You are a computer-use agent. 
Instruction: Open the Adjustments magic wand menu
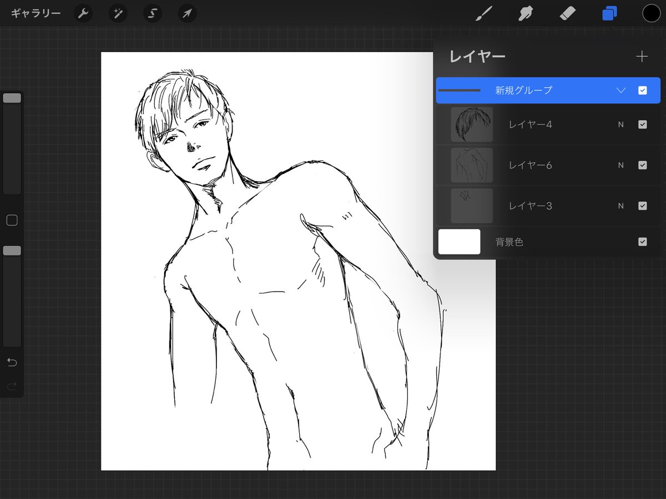[118, 13]
